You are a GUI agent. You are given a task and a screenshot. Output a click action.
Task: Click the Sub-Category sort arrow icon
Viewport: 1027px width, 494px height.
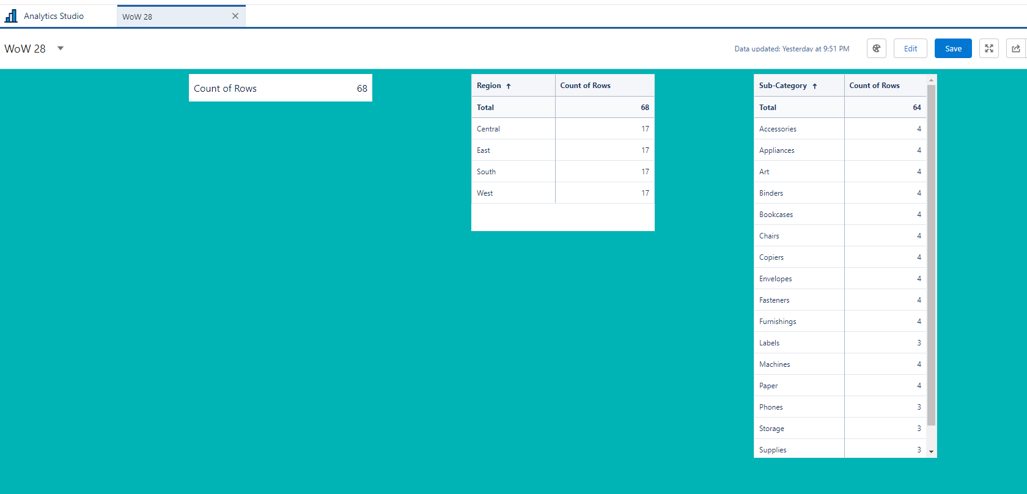814,86
